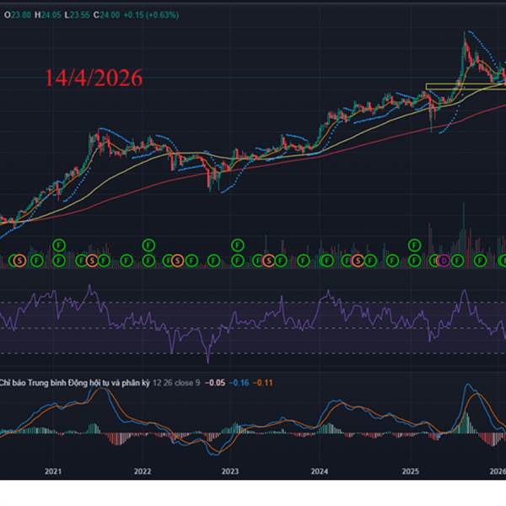The width and height of the screenshot is (506, 506).
Task: Click the 2025 label on the time axis
Action: [x=411, y=471]
